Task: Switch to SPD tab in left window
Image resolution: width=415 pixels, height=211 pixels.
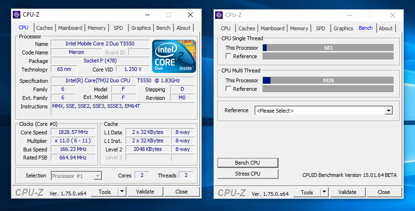Action: tap(118, 28)
